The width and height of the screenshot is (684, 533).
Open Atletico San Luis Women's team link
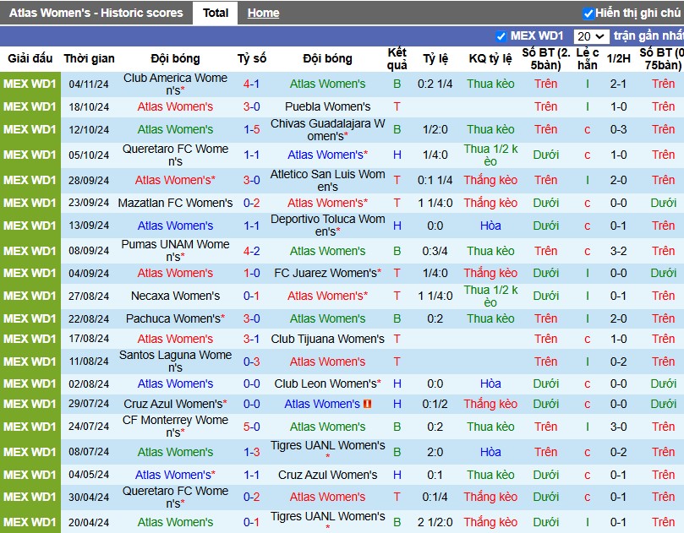(x=327, y=181)
